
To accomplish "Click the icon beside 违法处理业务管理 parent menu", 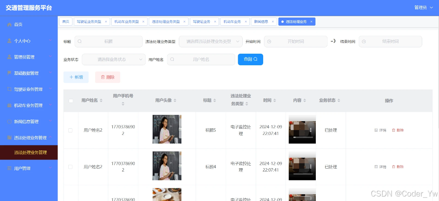I will coord(10,138).
